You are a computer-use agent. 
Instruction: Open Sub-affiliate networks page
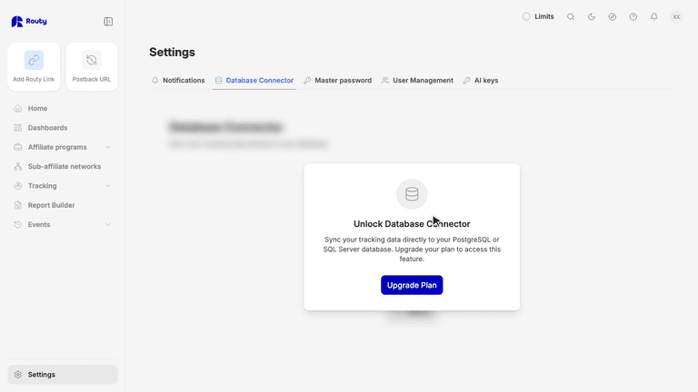(65, 166)
